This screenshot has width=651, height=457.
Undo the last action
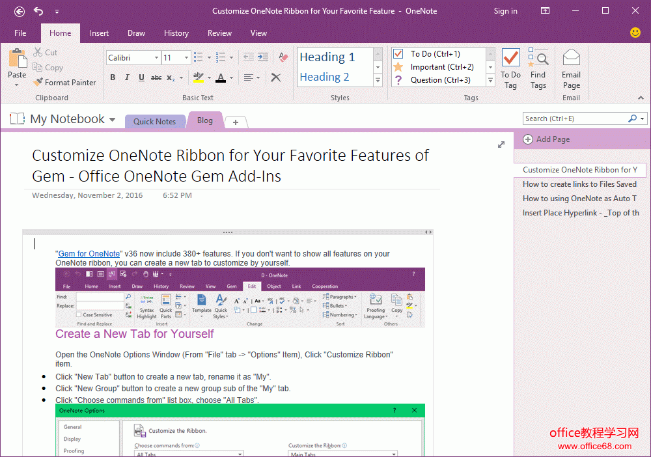tap(38, 11)
